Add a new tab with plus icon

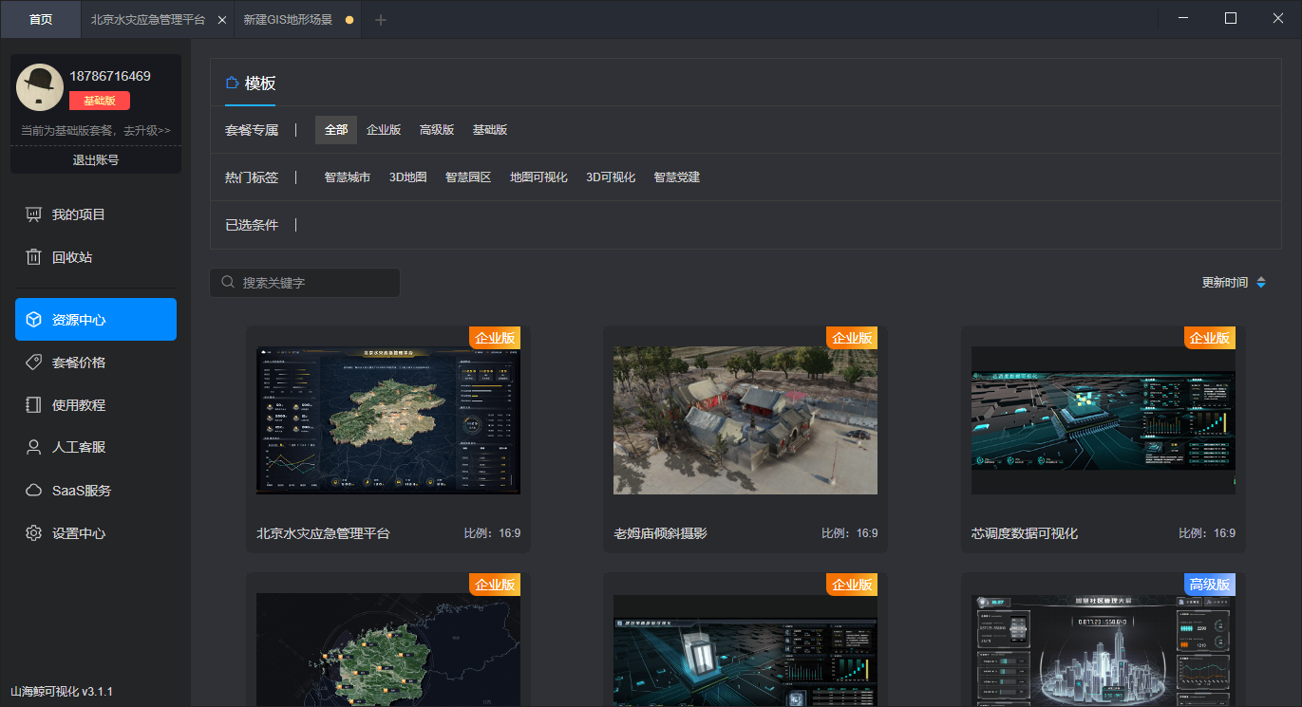point(381,20)
